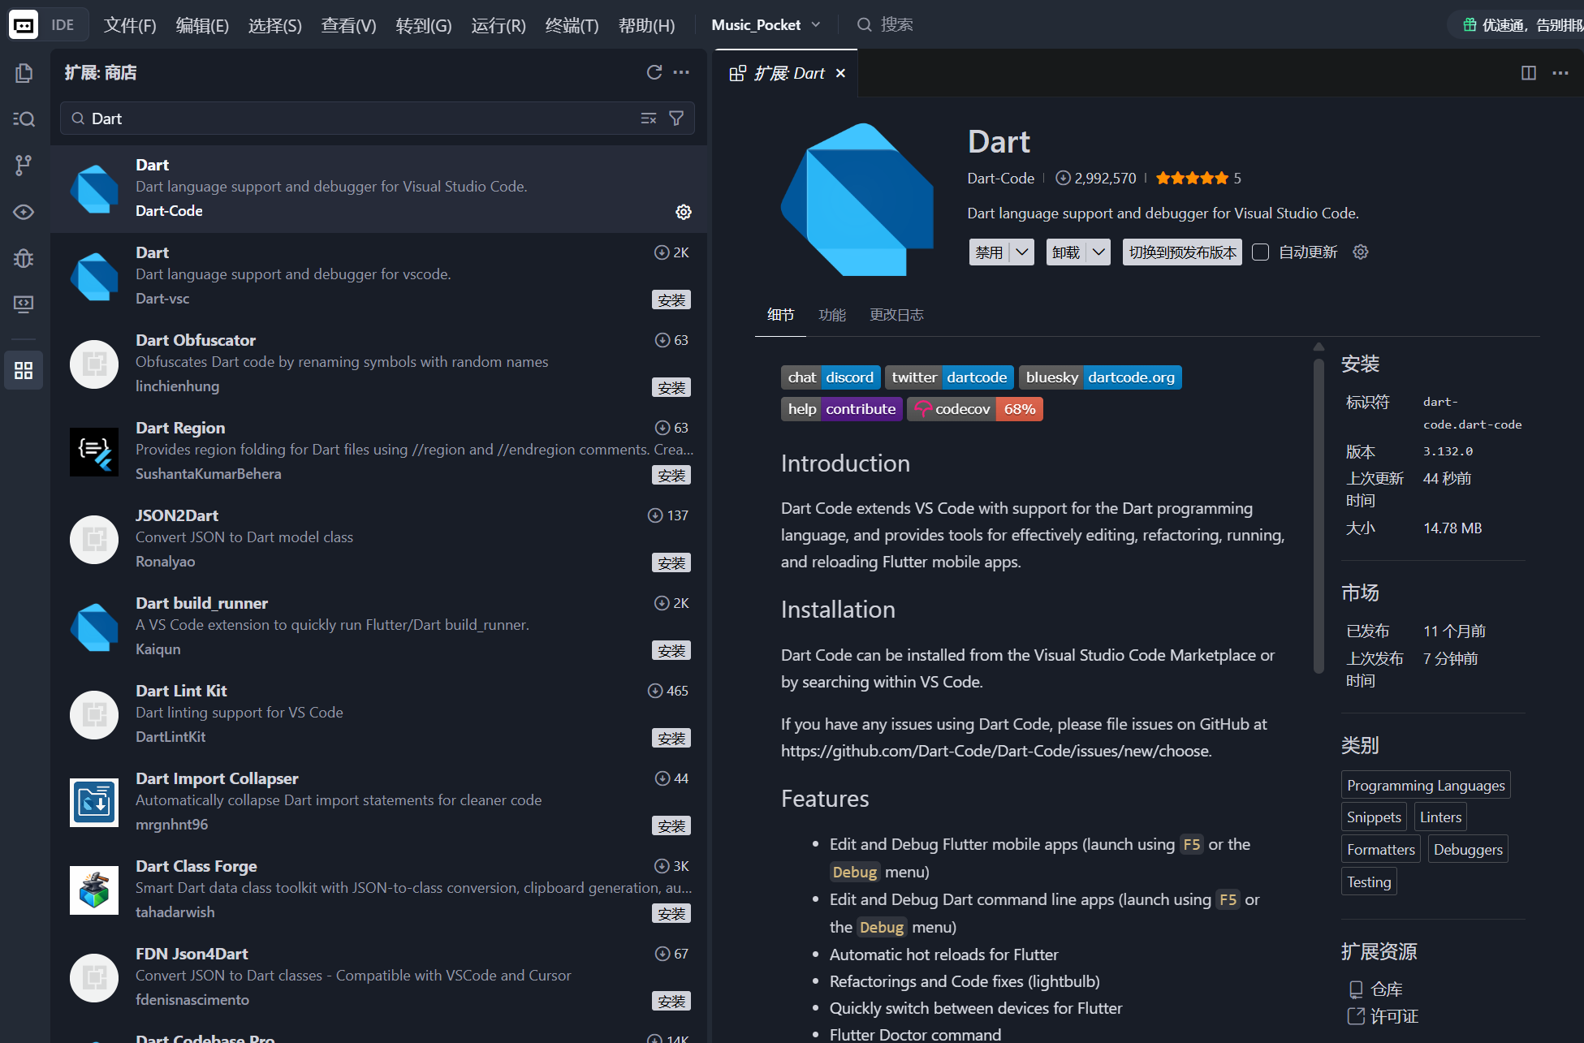Install the Dart Obfuscator extension
The width and height of the screenshot is (1584, 1043).
click(x=671, y=387)
